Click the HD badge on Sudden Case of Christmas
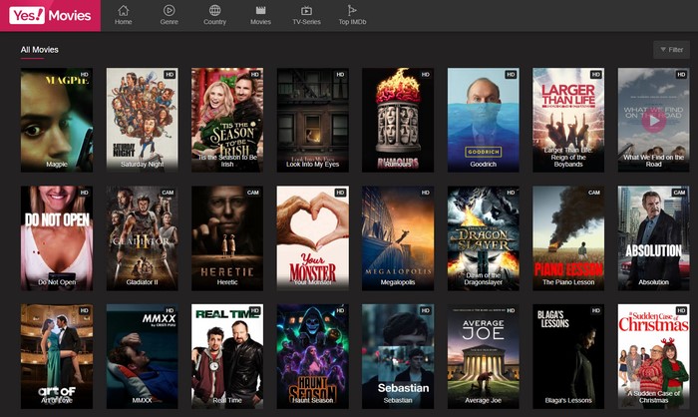 click(x=681, y=310)
